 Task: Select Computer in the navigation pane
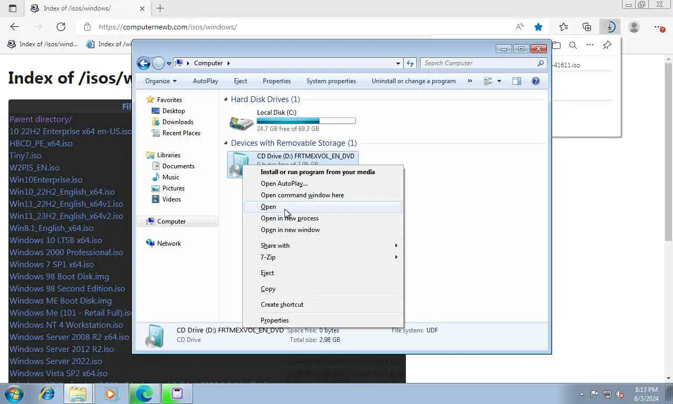(x=171, y=221)
